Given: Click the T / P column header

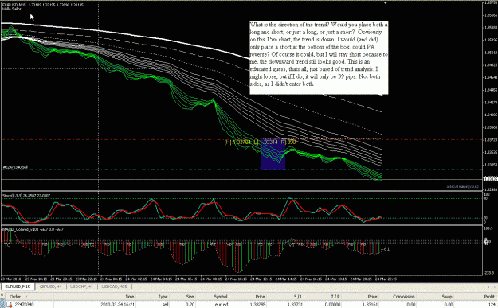Looking at the screenshot, I should point(335,297).
